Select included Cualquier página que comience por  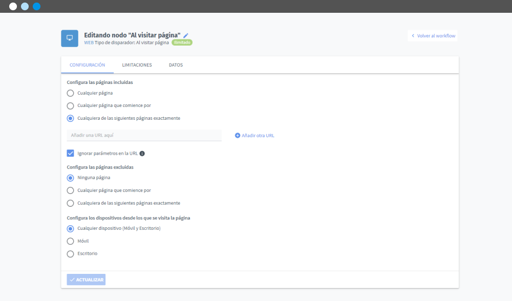[x=71, y=105]
